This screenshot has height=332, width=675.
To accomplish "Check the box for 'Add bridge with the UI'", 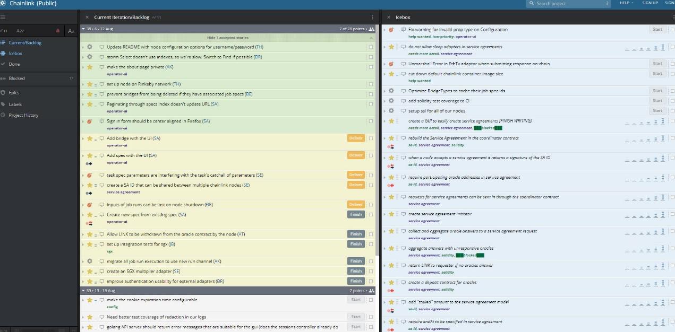I will 371,138.
